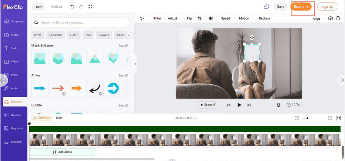Open the Speed option
345x161 pixels.
tap(225, 19)
